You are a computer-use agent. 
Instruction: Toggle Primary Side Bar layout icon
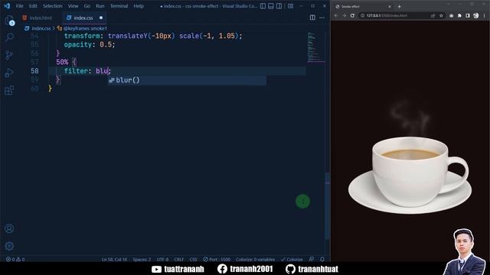click(263, 6)
